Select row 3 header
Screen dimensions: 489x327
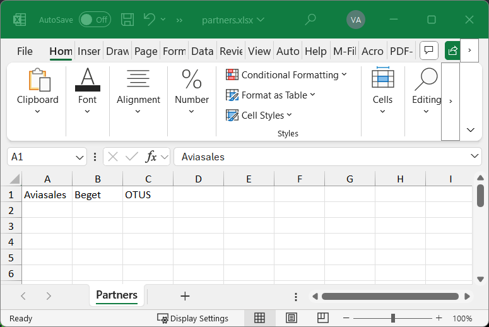[11, 226]
